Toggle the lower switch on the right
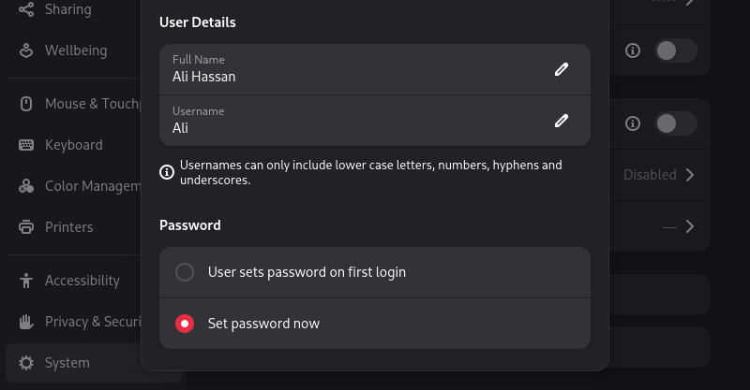The width and height of the screenshot is (750, 390). tap(675, 123)
